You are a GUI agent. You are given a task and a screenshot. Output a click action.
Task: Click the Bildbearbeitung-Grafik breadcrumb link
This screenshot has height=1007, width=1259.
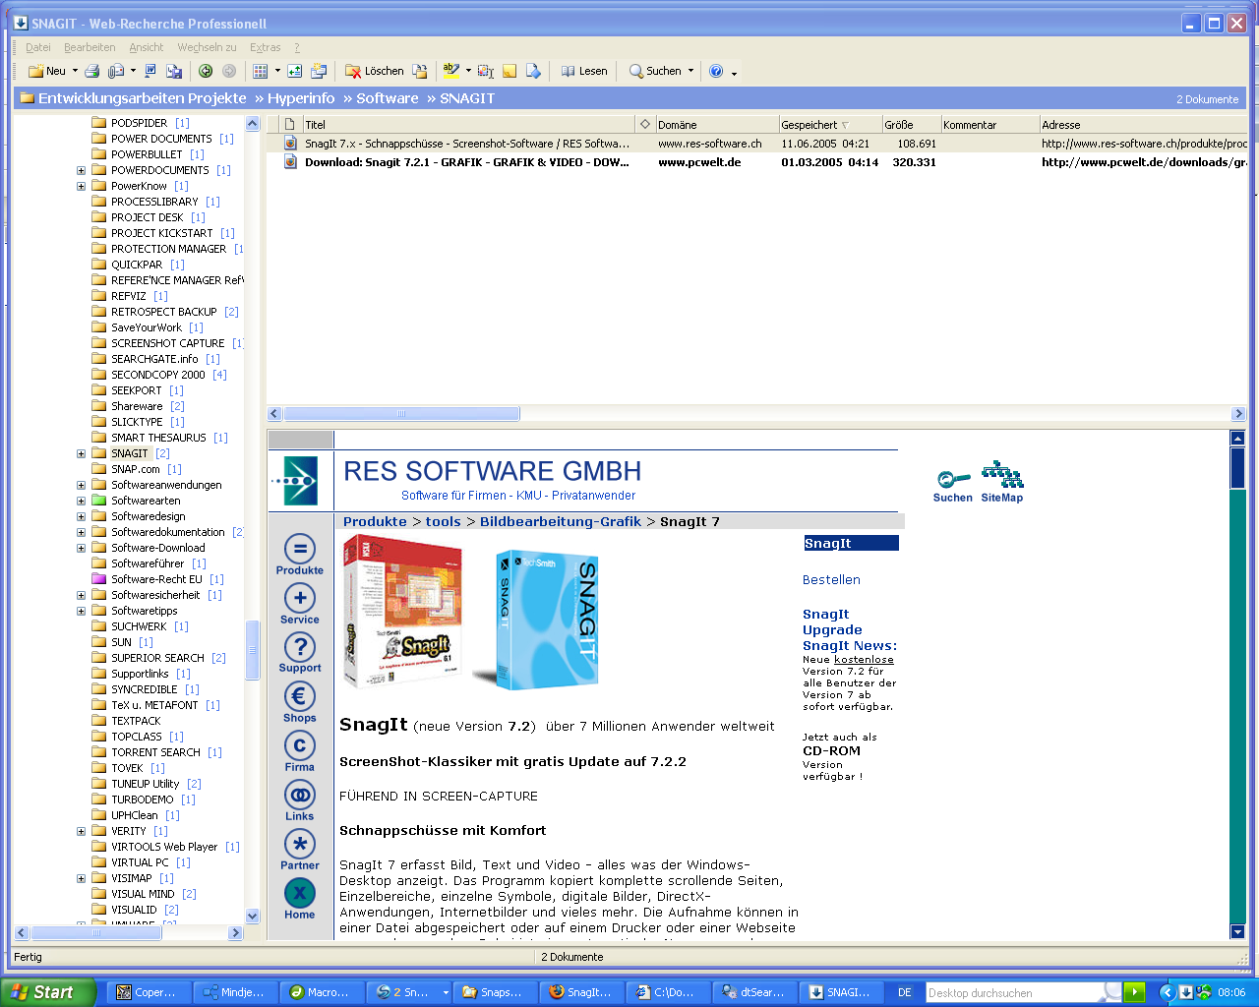click(560, 522)
